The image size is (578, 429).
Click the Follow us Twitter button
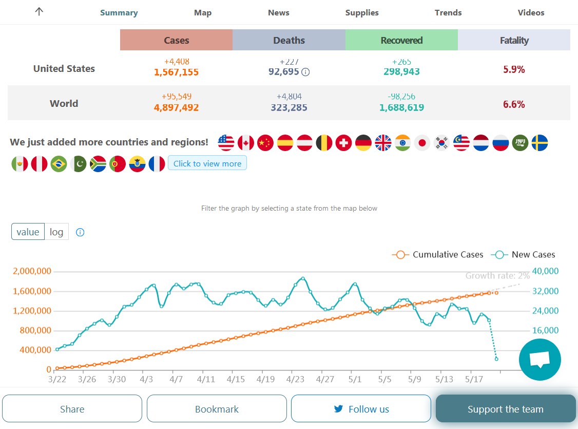click(361, 409)
